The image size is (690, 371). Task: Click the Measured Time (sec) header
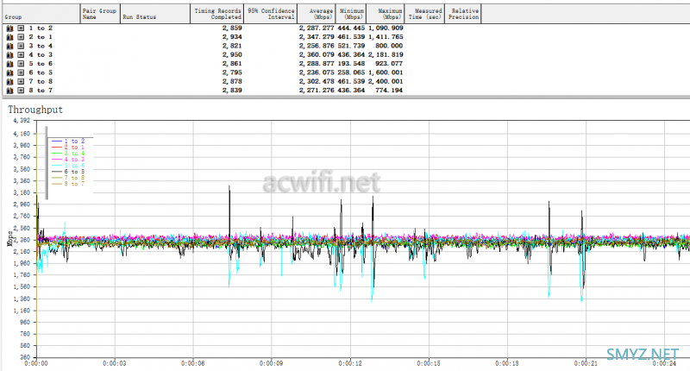click(424, 14)
